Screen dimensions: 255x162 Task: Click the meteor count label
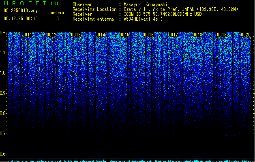(58, 13)
